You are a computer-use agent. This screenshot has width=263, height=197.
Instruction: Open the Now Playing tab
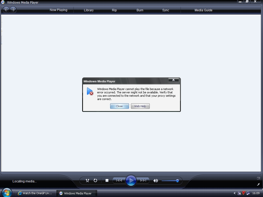tap(59, 10)
